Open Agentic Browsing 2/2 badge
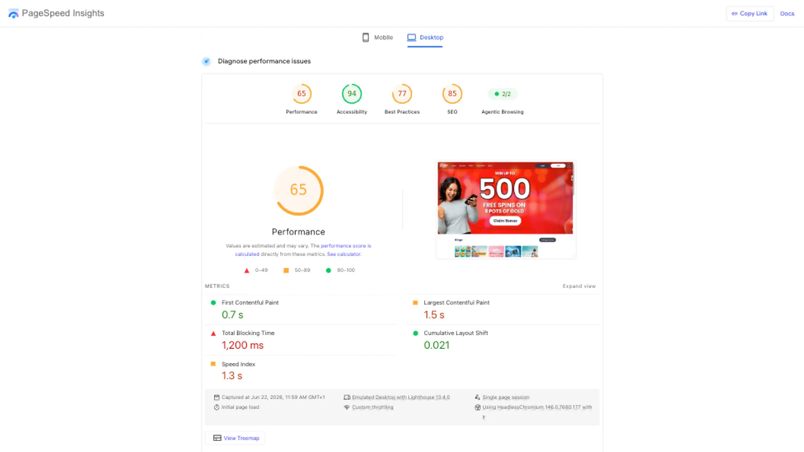804x452 pixels. (502, 94)
